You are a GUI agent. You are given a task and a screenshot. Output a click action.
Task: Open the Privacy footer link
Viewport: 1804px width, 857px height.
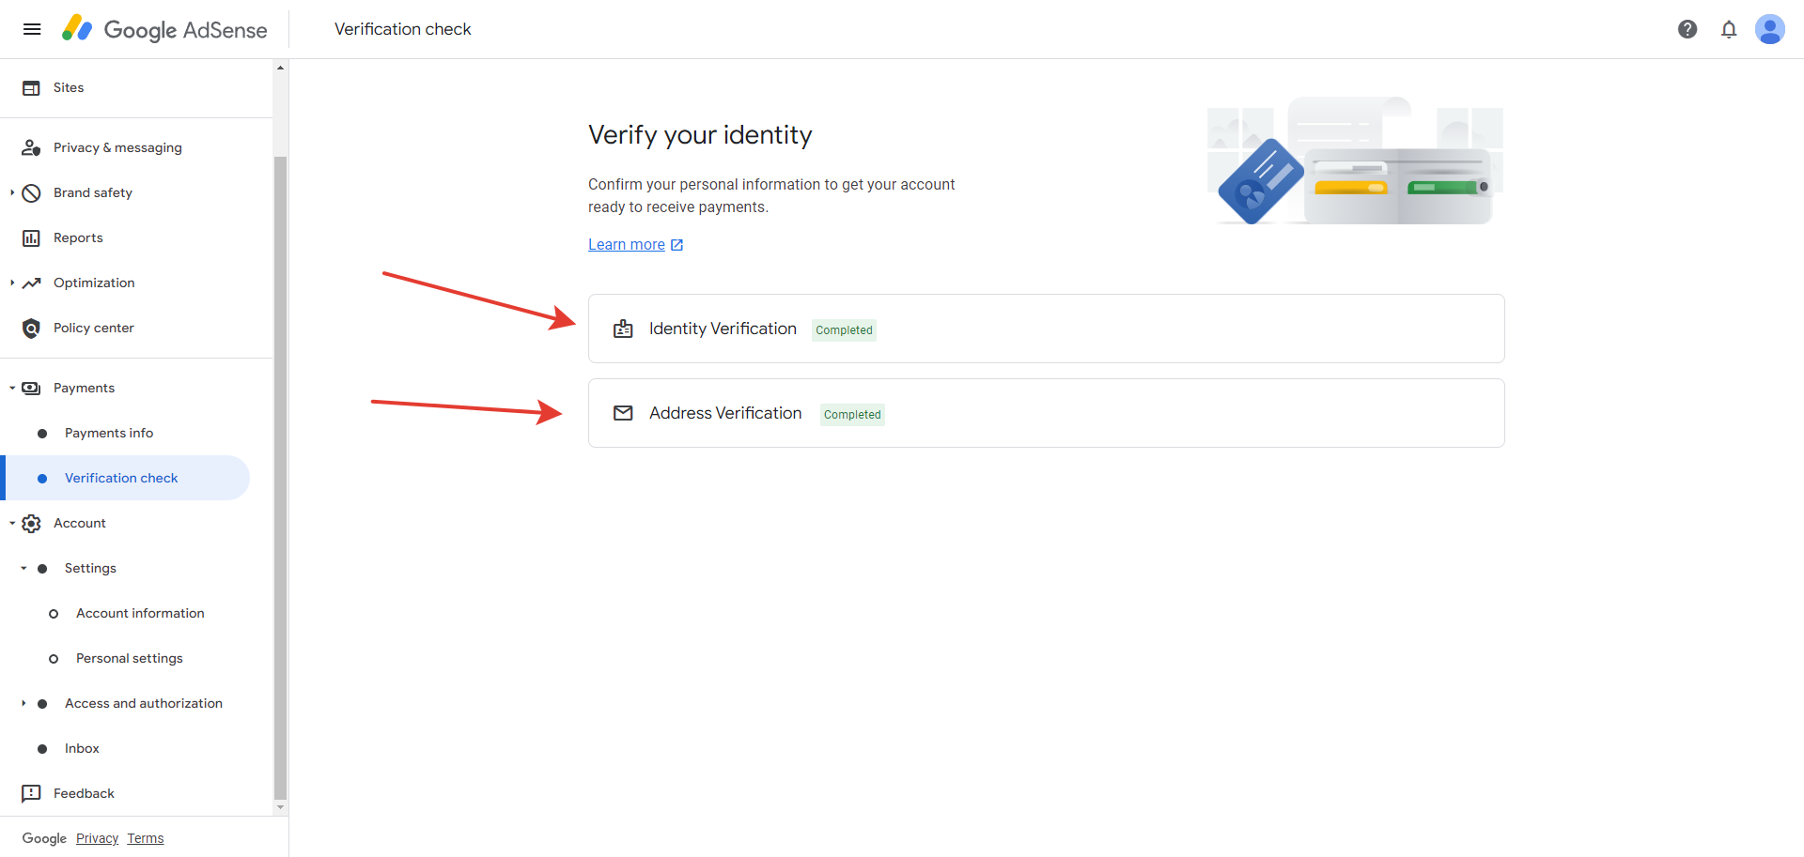pos(97,838)
